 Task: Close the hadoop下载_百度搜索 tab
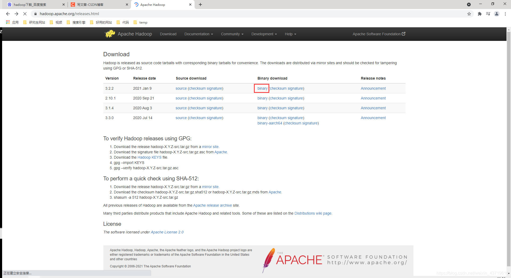pyautogui.click(x=63, y=5)
